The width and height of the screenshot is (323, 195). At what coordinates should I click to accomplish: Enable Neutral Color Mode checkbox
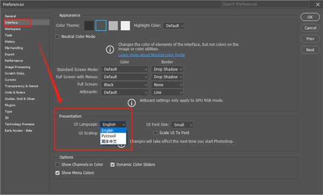(58, 37)
